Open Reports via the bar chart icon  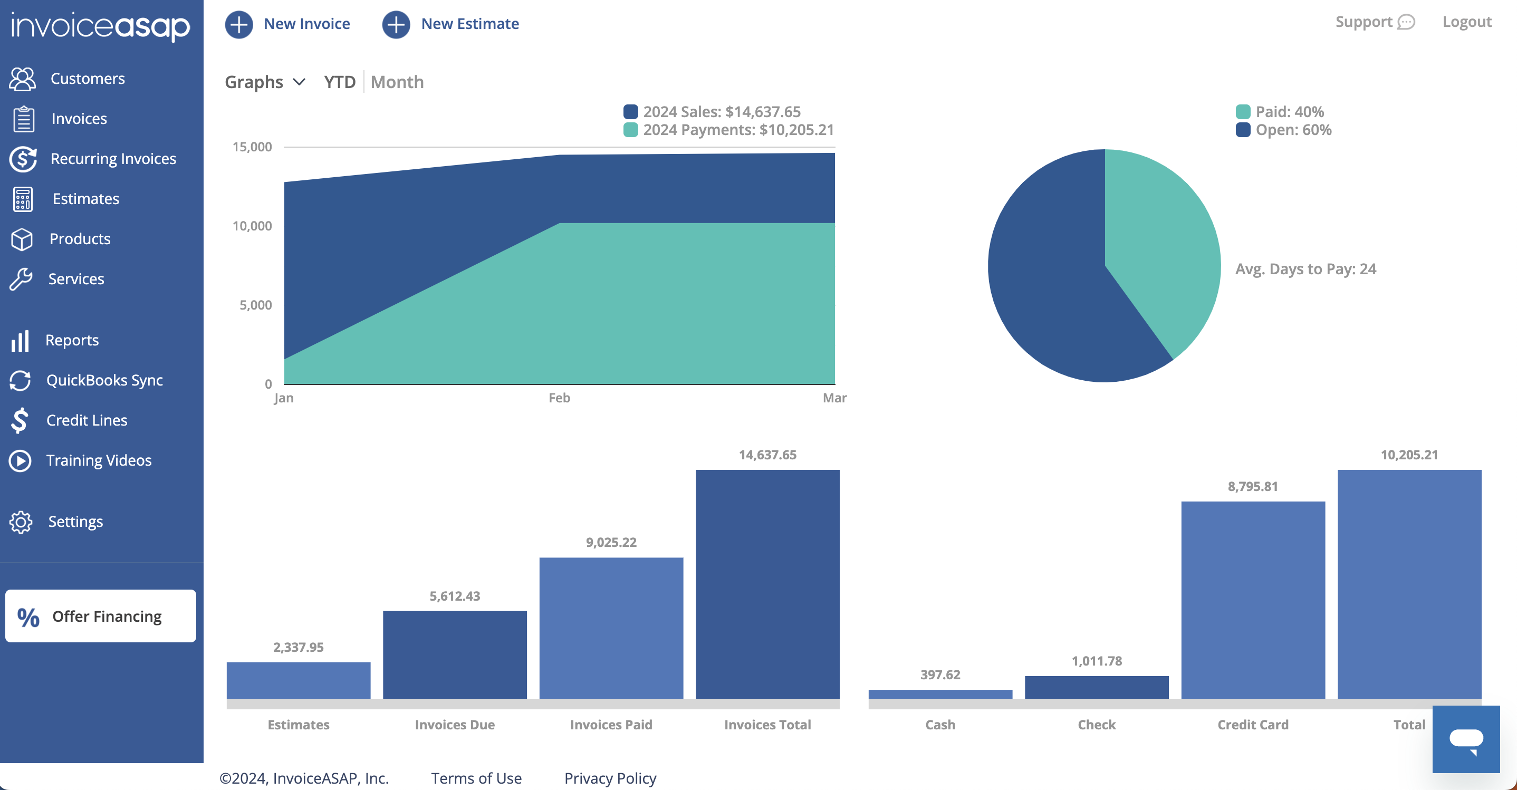pos(20,340)
